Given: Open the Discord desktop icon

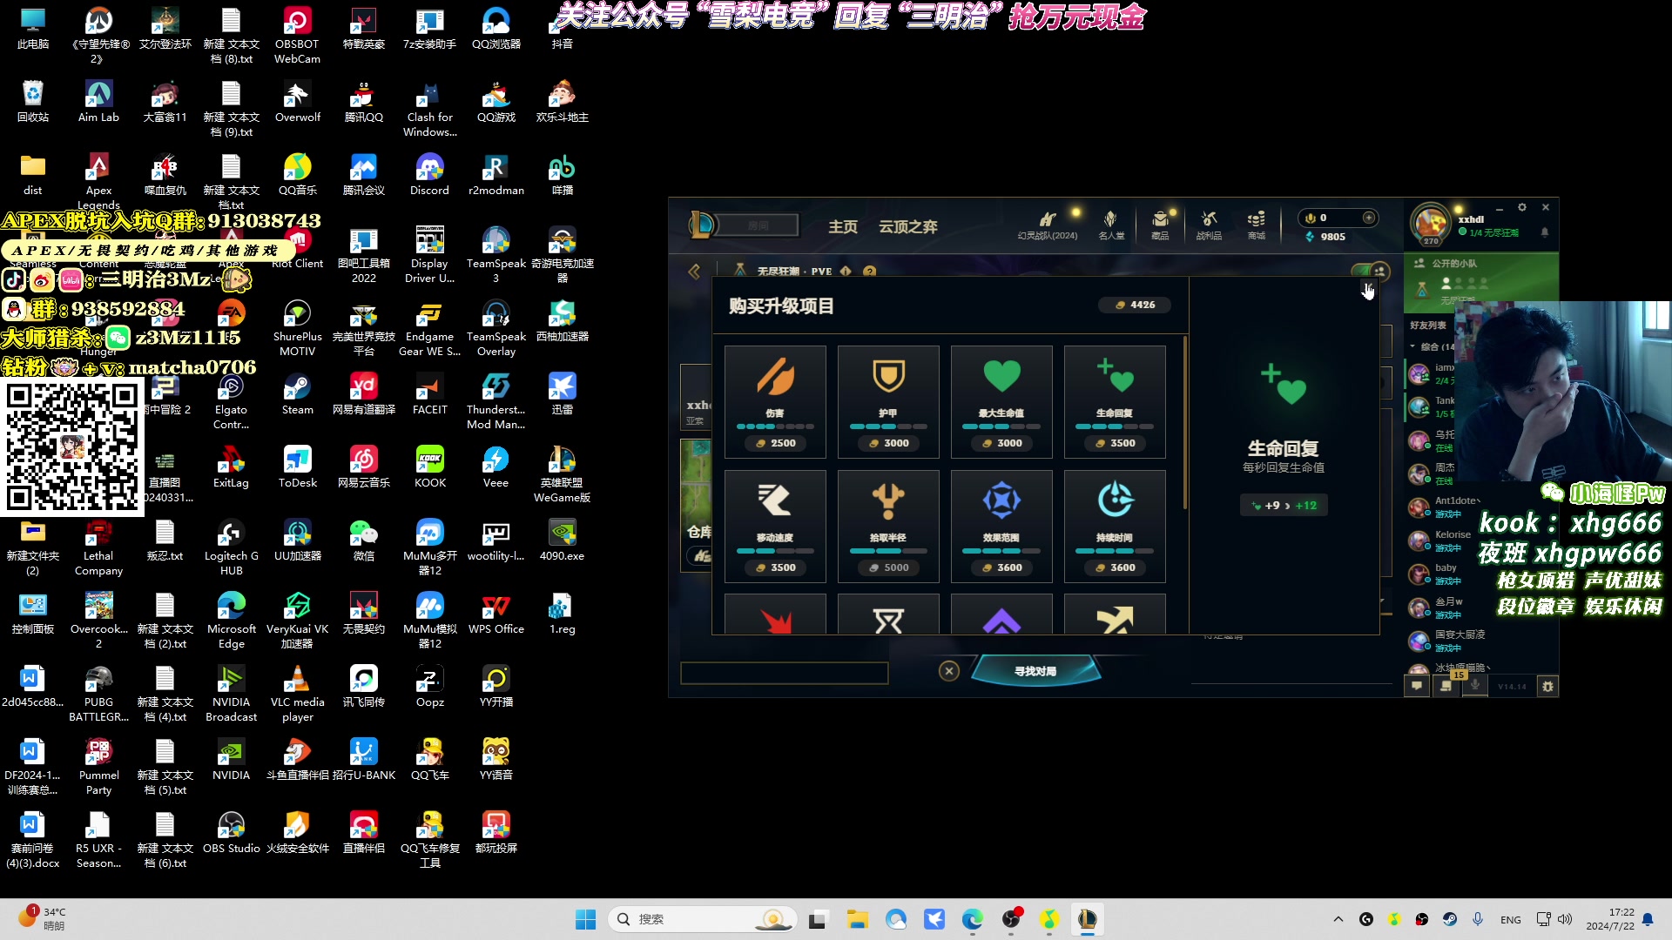Looking at the screenshot, I should click(x=429, y=175).
